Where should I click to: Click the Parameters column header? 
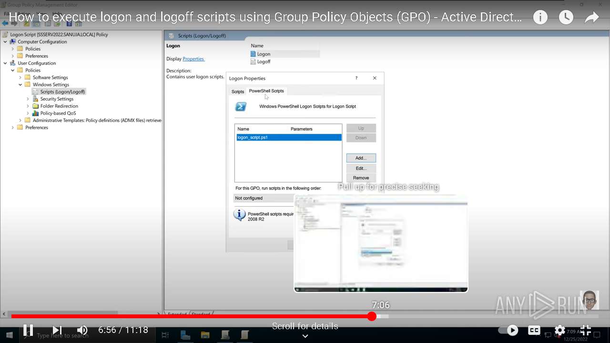pyautogui.click(x=302, y=129)
